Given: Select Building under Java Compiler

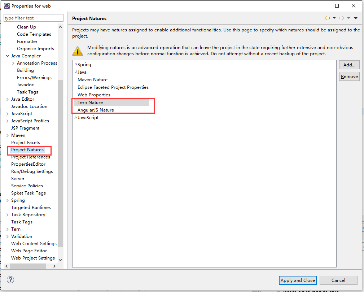Looking at the screenshot, I should [x=25, y=70].
